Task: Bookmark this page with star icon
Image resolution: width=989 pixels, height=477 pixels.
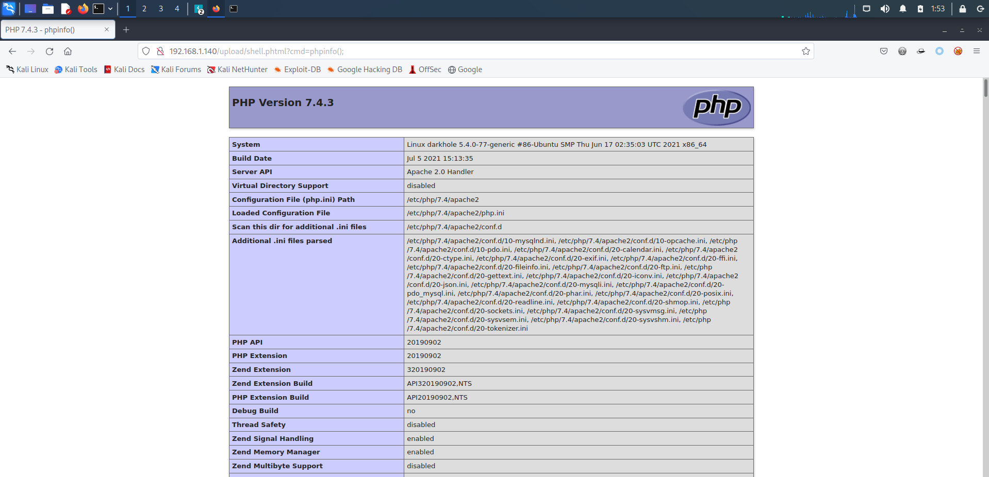Action: [806, 52]
